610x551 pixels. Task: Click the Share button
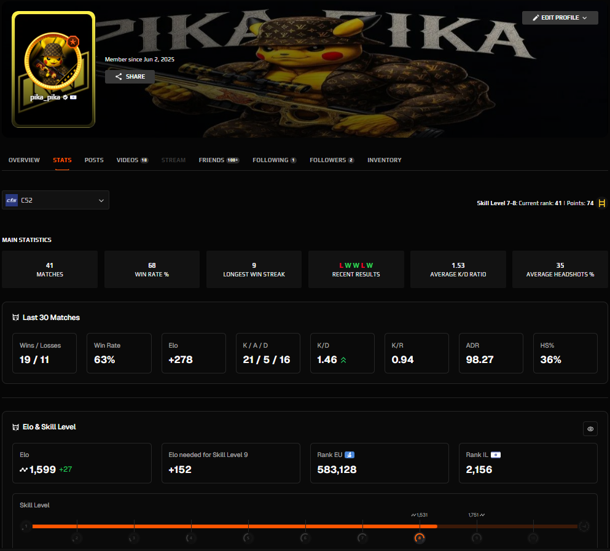130,77
